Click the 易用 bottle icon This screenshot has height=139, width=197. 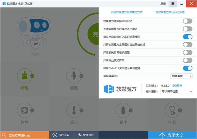click(123, 110)
